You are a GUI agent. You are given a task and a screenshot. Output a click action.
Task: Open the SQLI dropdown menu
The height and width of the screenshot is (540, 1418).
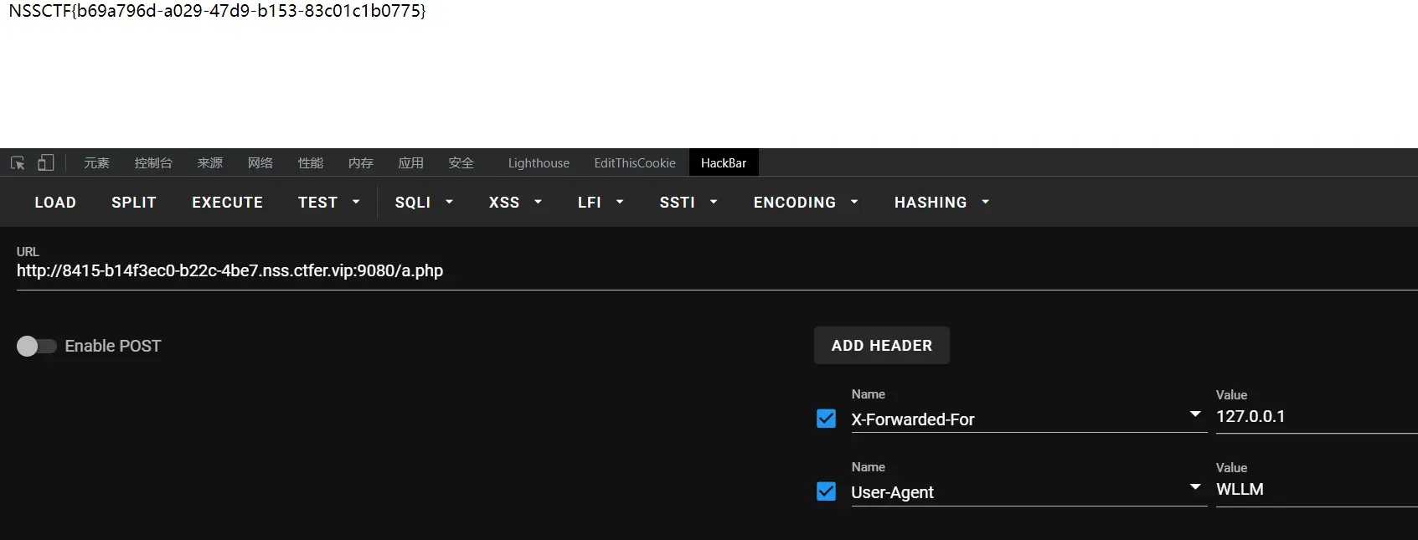click(424, 203)
